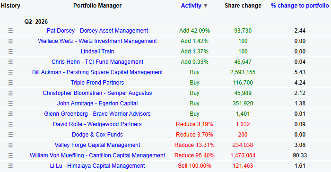The image size is (331, 172).
Task: Open Pat Dorsey - Dorsey Asset Management link
Action: pyautogui.click(x=97, y=31)
